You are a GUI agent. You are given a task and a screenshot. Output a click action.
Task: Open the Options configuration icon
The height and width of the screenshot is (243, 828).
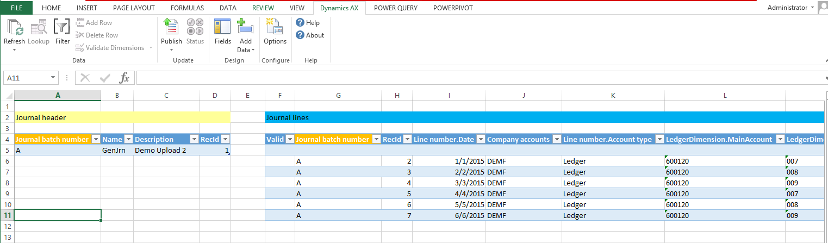tap(275, 28)
